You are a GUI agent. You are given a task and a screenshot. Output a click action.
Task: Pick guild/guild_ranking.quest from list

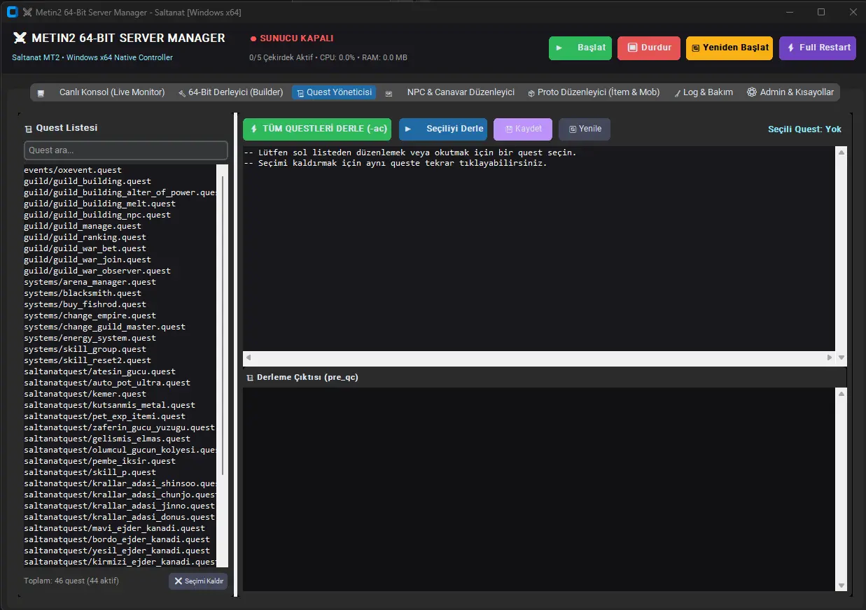[85, 237]
